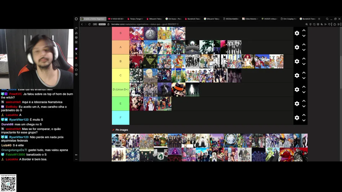Select pocket watch image in S tier
Image resolution: width=342 pixels, height=192 pixels.
coord(150,33)
